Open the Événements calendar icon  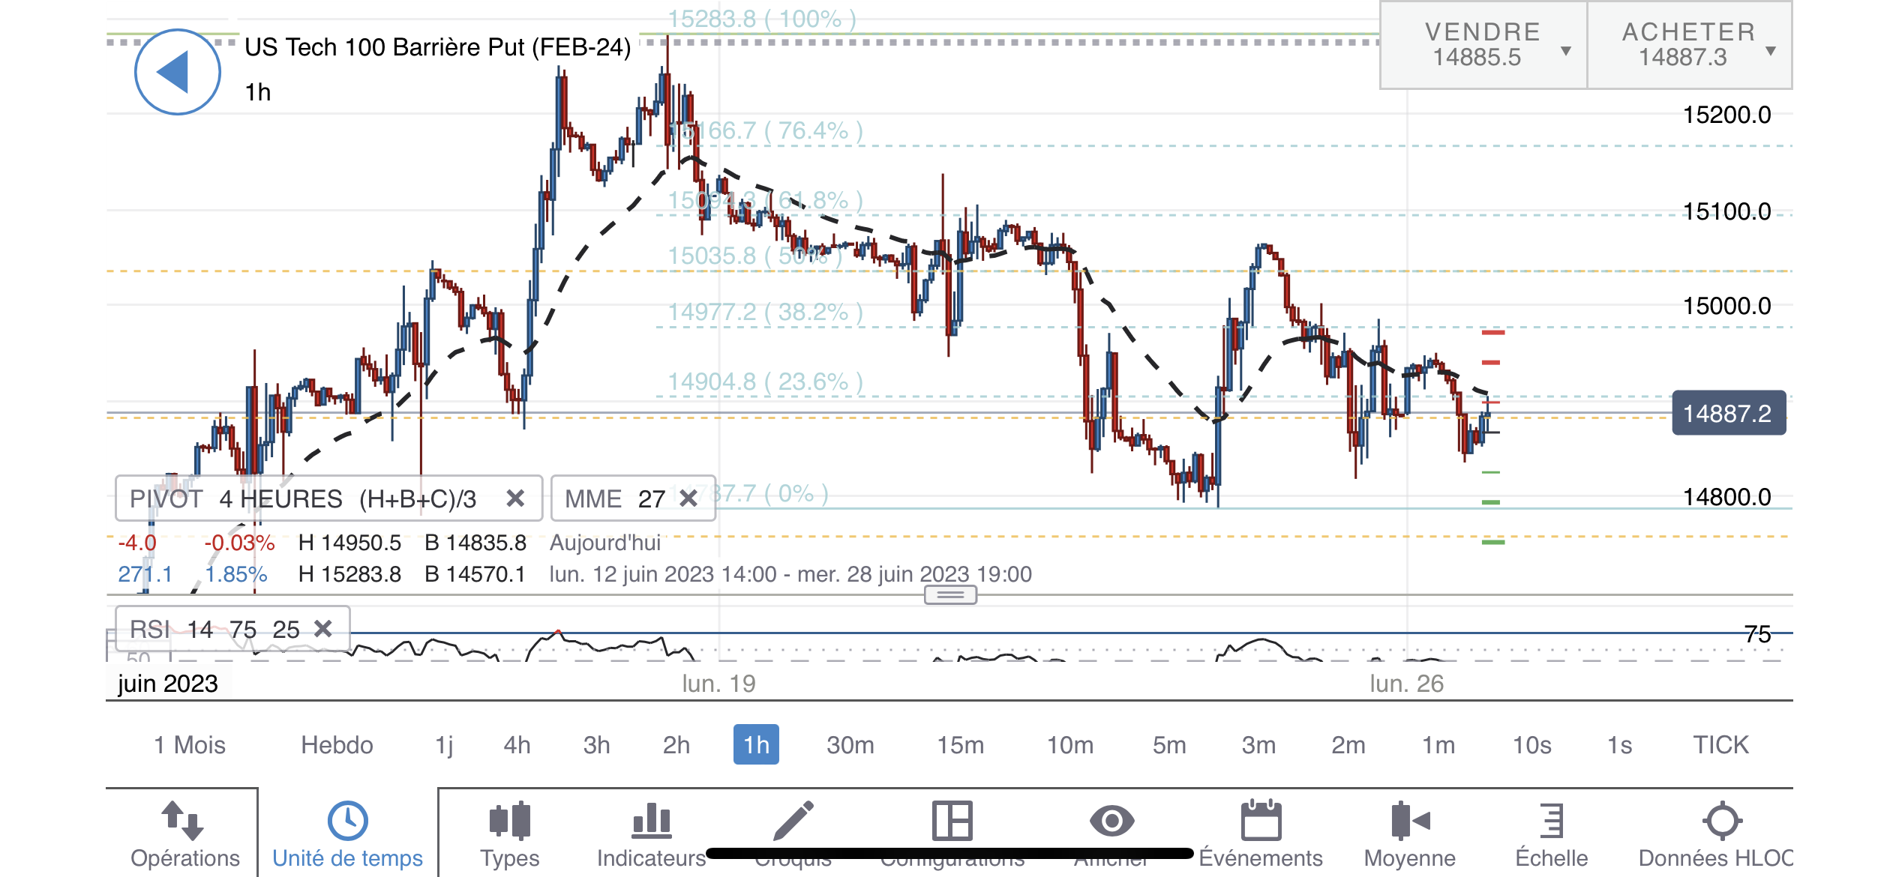(x=1261, y=821)
